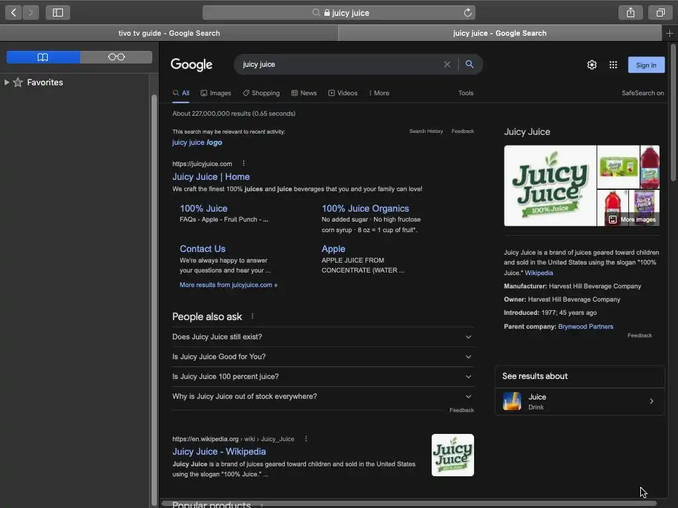Image resolution: width=678 pixels, height=508 pixels.
Task: Switch to Shopping search tab
Action: [261, 93]
